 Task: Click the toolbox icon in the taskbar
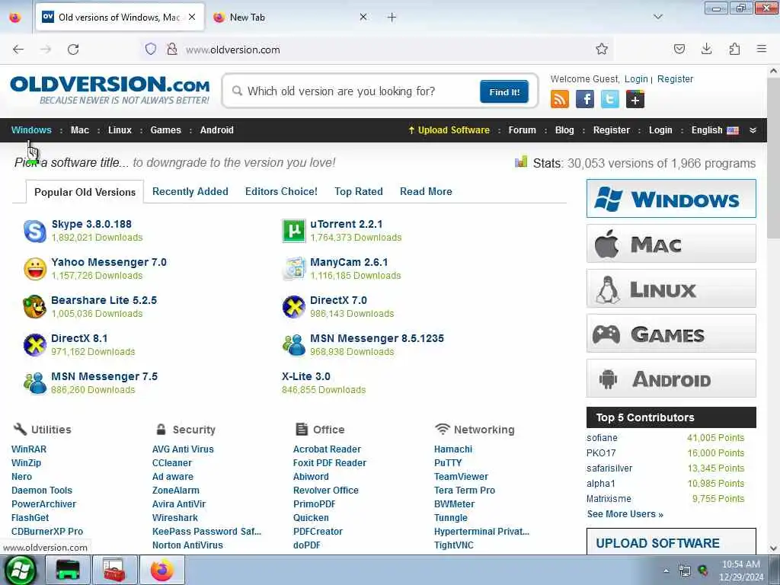point(115,570)
